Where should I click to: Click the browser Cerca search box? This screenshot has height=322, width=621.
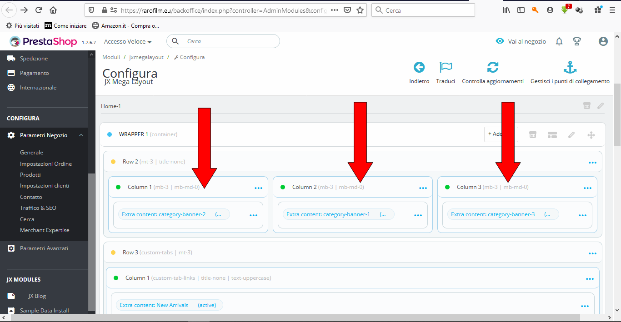tap(423, 10)
